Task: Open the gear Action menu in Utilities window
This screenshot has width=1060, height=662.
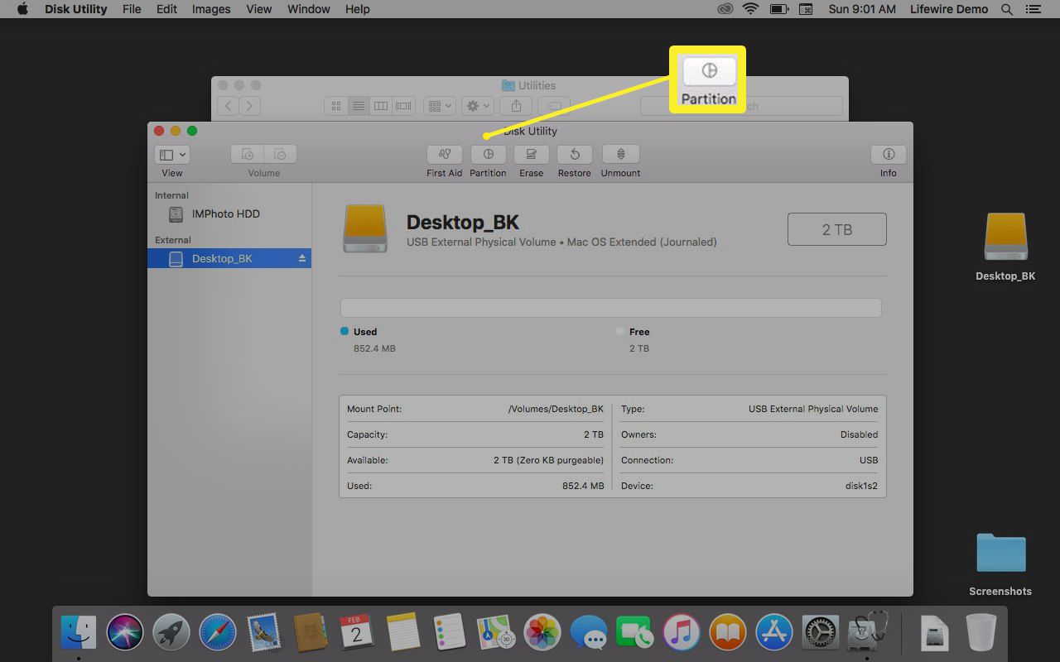Action: (478, 106)
